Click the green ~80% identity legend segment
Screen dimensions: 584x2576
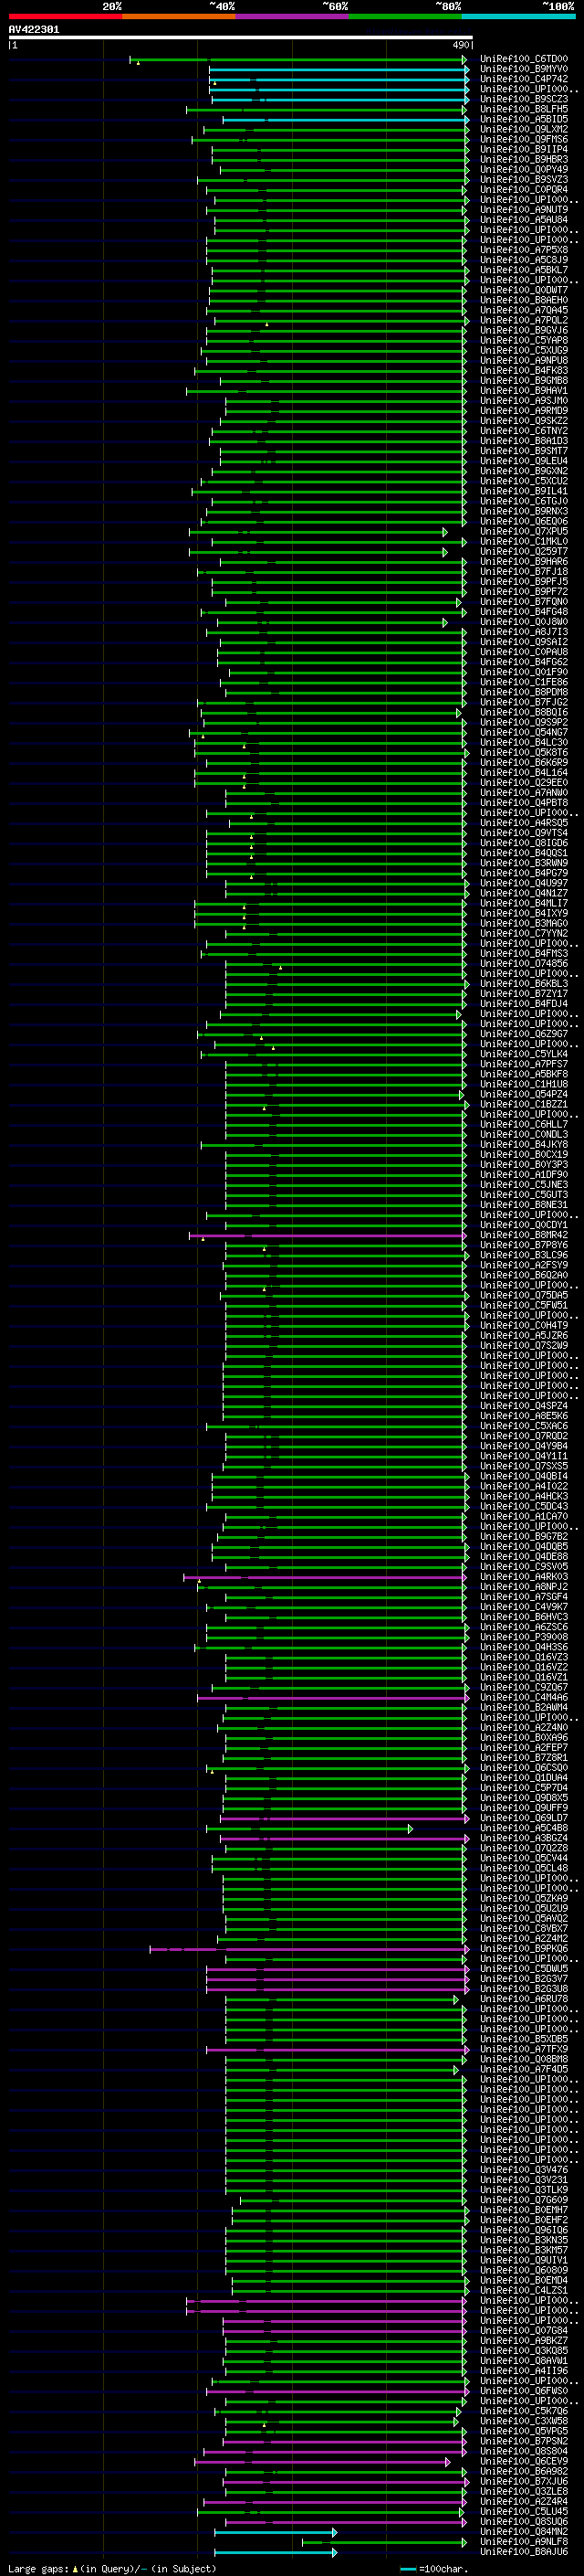[x=405, y=17]
